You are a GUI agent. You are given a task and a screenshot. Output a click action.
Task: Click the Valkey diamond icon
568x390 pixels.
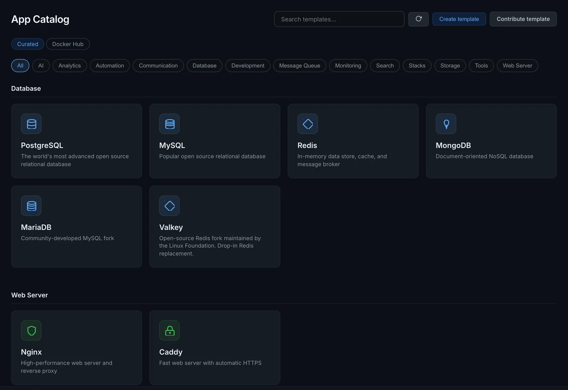pos(169,206)
